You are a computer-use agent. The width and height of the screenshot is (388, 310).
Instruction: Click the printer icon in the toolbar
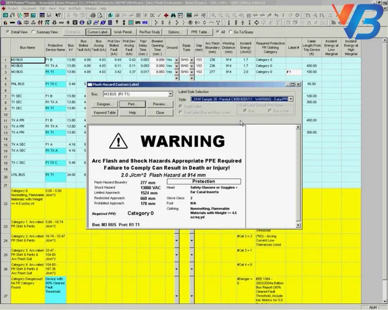92,15
